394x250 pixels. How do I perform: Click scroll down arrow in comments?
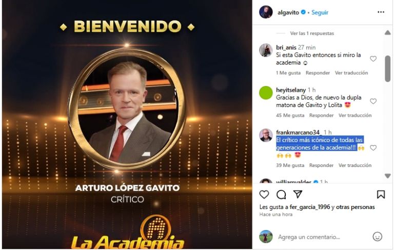point(388,176)
